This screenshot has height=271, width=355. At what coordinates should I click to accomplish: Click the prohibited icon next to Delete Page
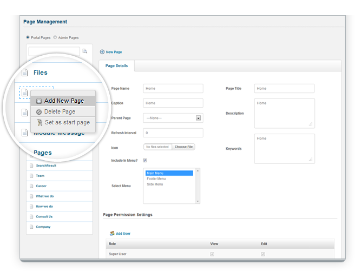tap(39, 112)
